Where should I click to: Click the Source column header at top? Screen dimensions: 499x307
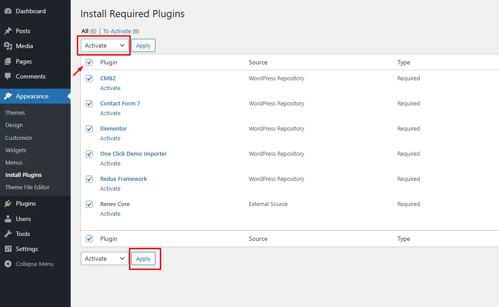[x=258, y=62]
